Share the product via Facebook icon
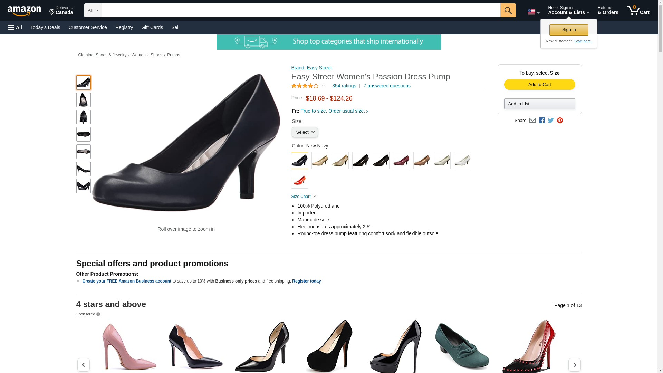Viewport: 663px width, 373px height. coord(541,121)
